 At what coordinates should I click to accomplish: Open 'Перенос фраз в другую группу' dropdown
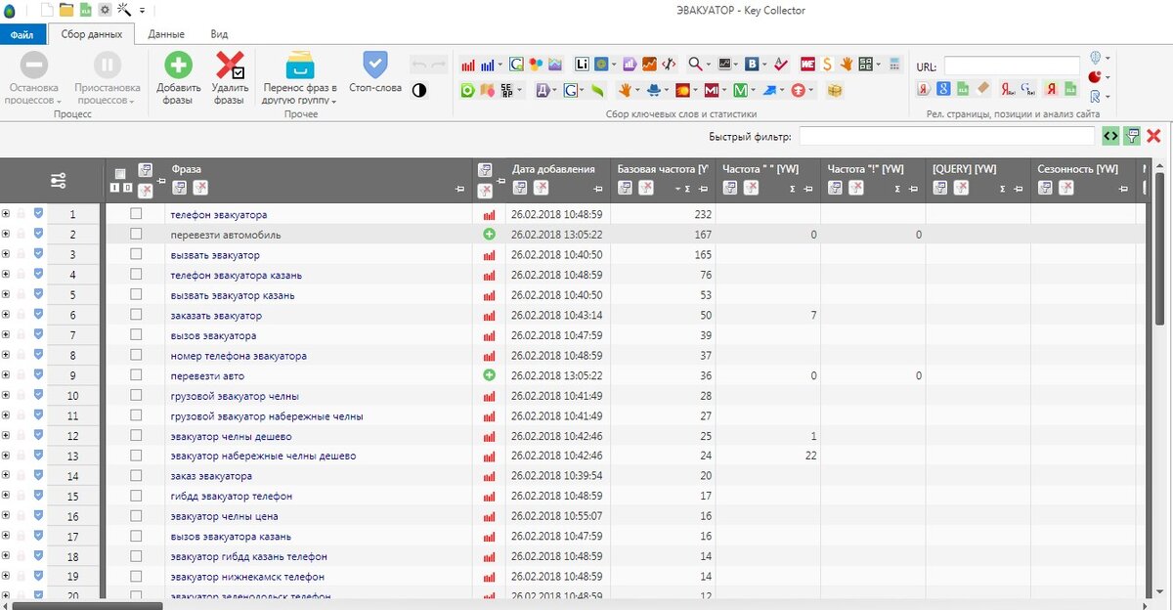299,79
